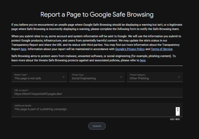Open the policies 'here' link
This screenshot has height=139, width=199.
coord(143,60)
